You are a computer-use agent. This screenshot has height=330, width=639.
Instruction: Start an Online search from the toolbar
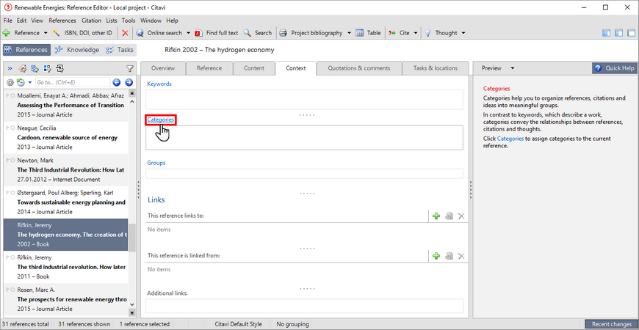(x=160, y=33)
